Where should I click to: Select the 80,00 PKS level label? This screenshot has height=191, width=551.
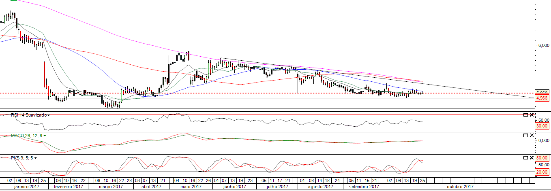pyautogui.click(x=542, y=158)
